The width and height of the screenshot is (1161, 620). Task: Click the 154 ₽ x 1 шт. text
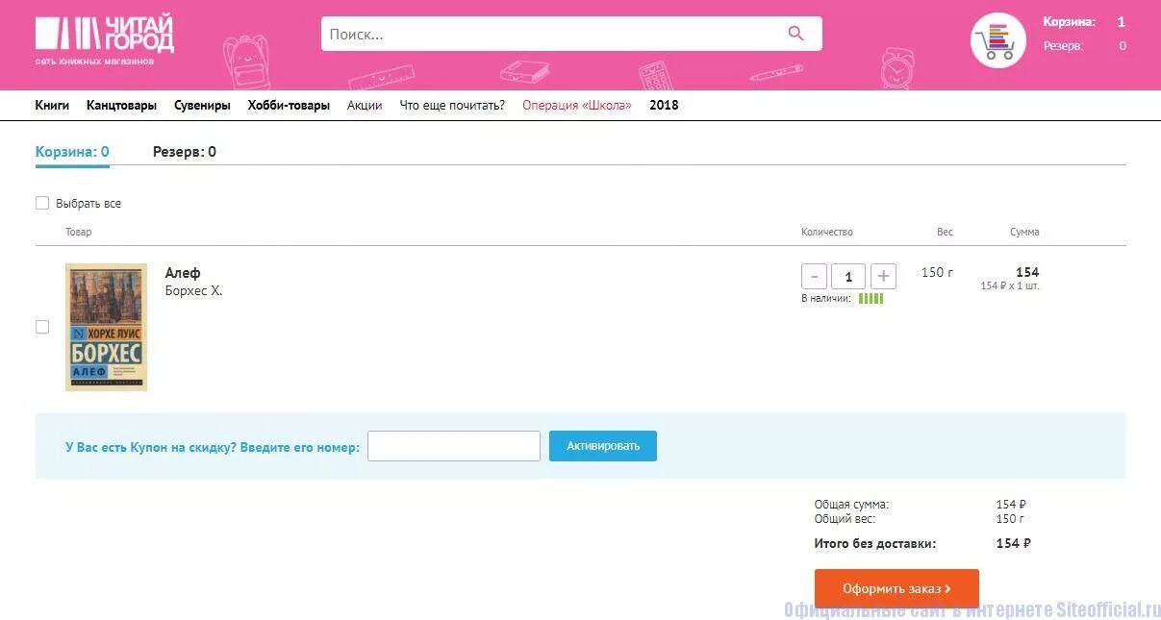(1010, 286)
